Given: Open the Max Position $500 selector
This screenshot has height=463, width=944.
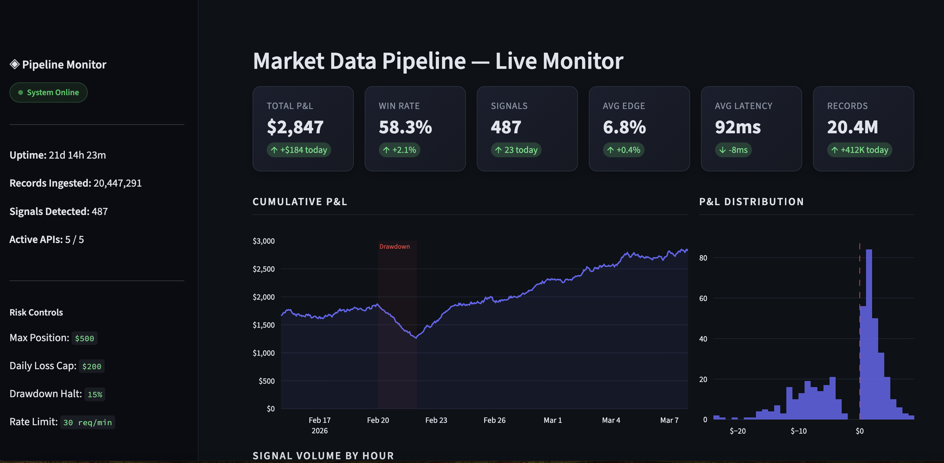Looking at the screenshot, I should coord(84,338).
